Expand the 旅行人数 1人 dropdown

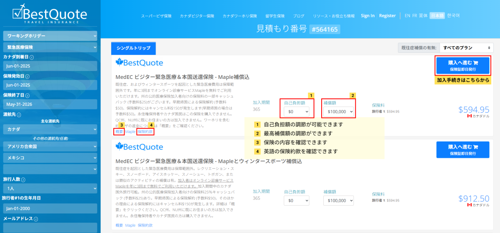coord(50,188)
